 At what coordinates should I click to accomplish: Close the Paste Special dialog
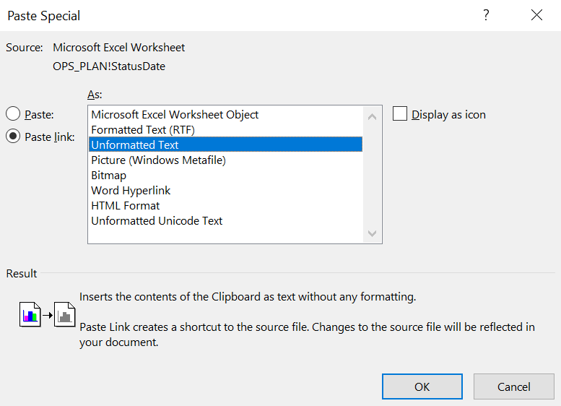[x=536, y=15]
